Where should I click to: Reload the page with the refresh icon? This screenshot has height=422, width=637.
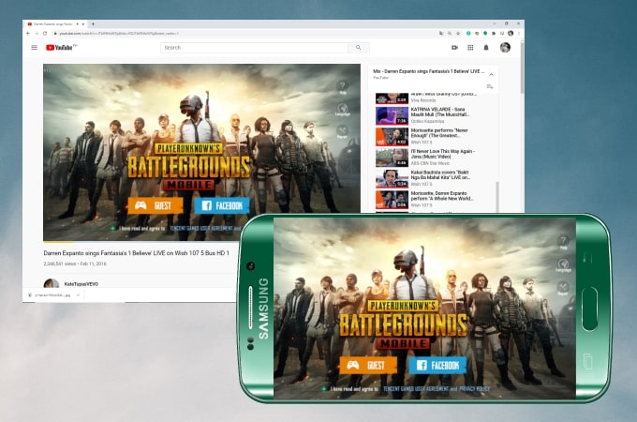pyautogui.click(x=45, y=34)
